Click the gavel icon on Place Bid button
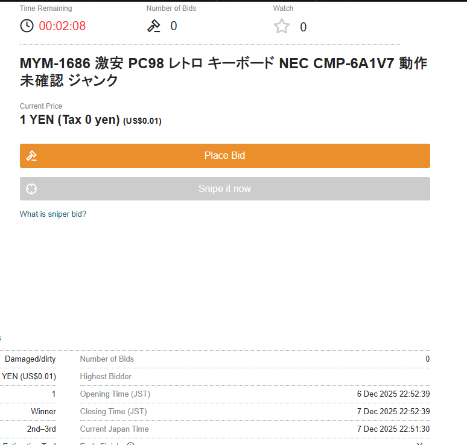 31,156
